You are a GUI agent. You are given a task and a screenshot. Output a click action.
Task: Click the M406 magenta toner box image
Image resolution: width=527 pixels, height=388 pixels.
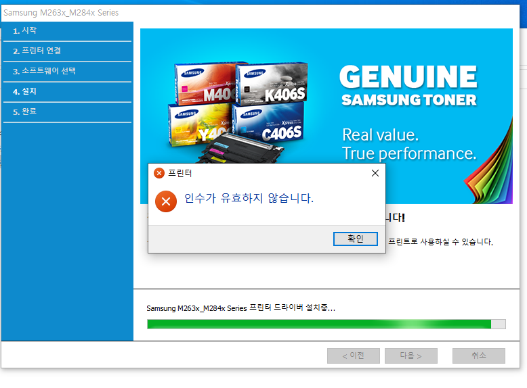coord(206,83)
